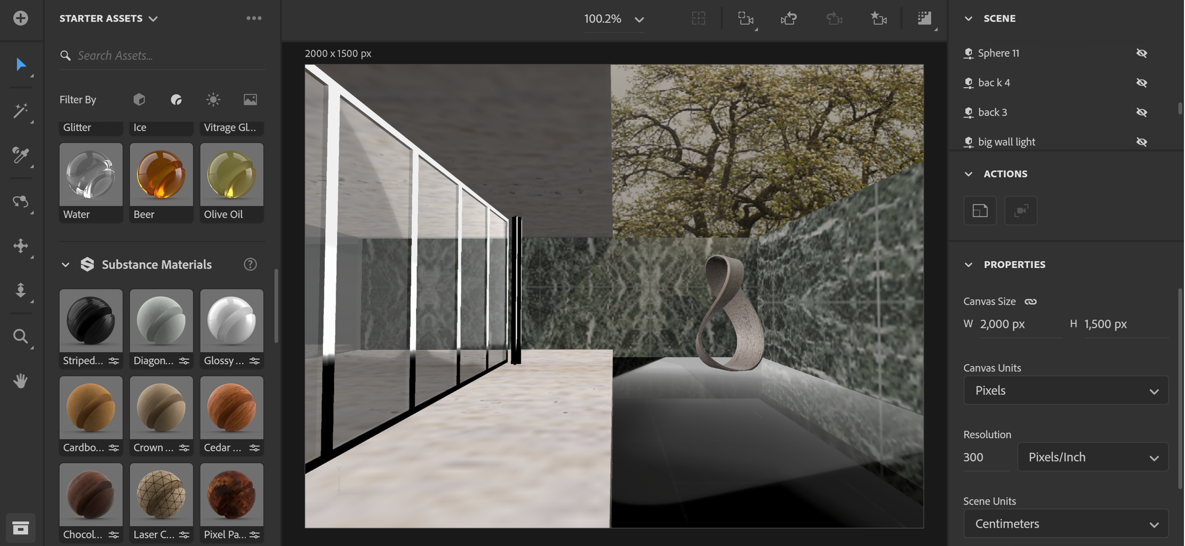Collapse the Substance Materials section
This screenshot has height=546, width=1185.
click(65, 264)
